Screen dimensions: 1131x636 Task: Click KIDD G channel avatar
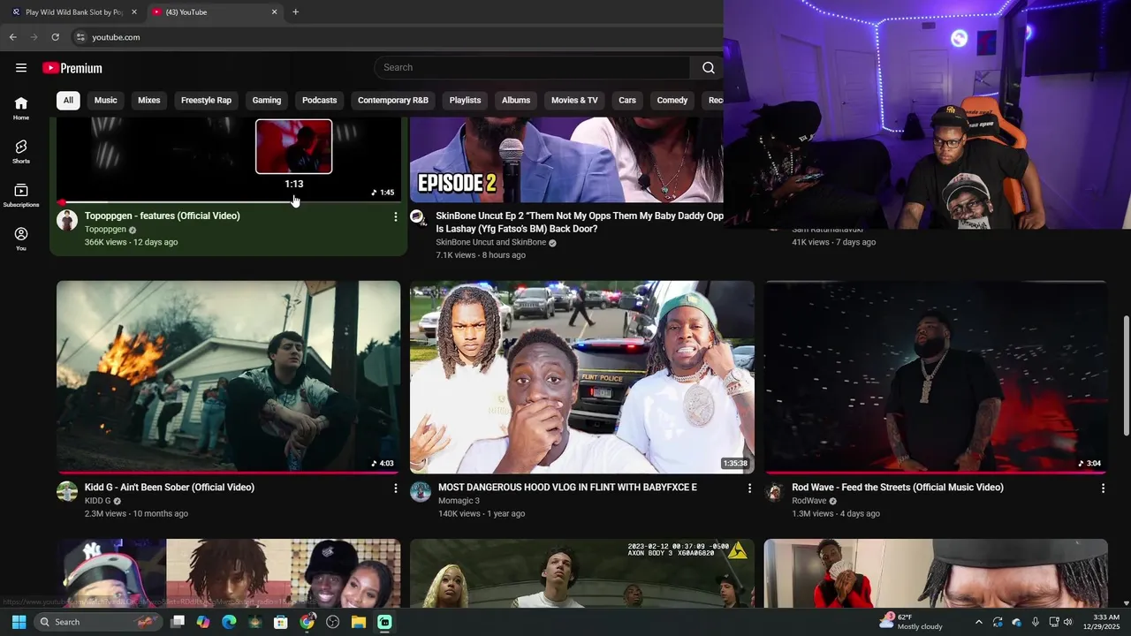click(x=67, y=491)
